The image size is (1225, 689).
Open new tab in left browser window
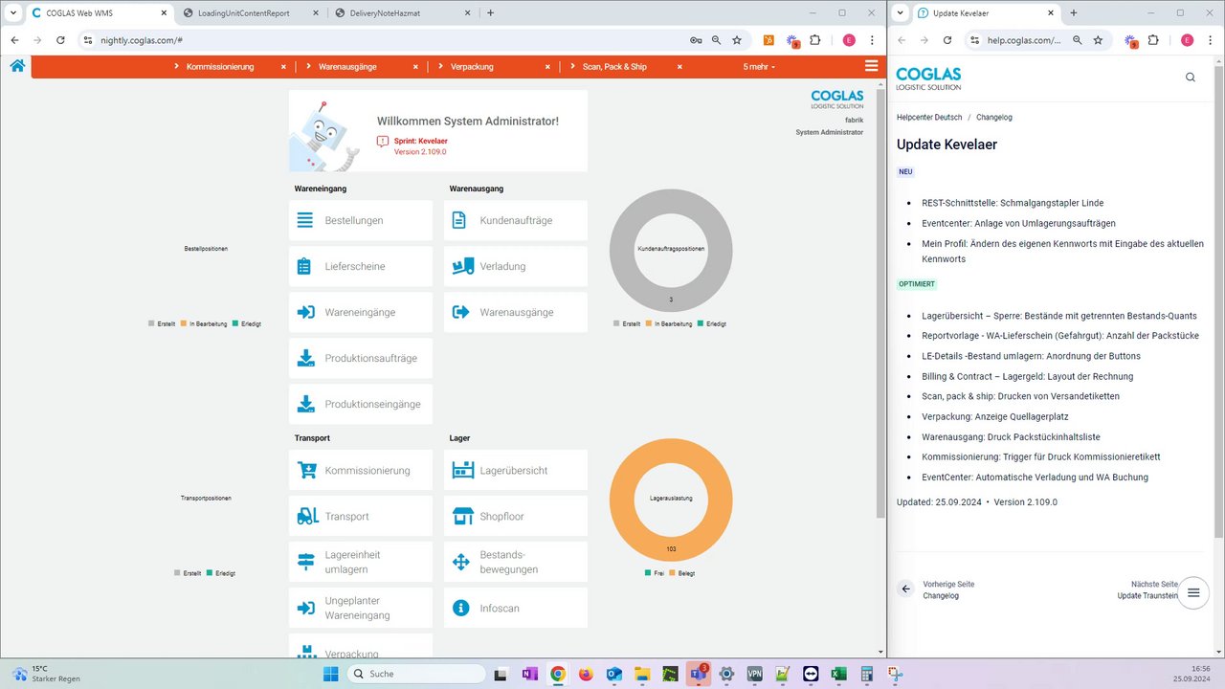tap(491, 12)
